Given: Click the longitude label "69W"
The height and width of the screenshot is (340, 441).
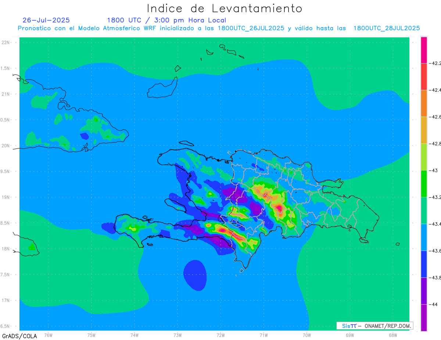Looking at the screenshot, I should click(x=349, y=335).
